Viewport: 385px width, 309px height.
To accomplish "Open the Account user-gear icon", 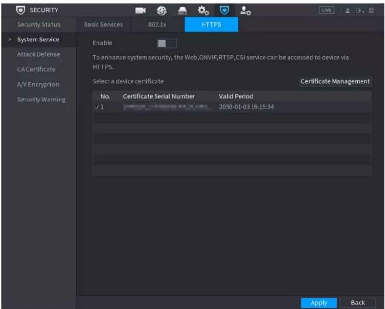I will [x=246, y=11].
